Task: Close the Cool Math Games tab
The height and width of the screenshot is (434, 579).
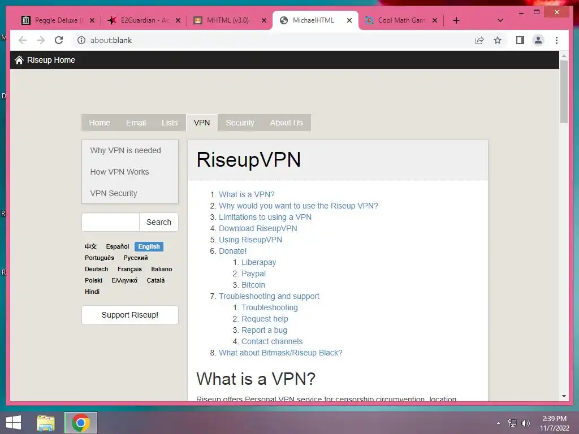Action: (435, 20)
